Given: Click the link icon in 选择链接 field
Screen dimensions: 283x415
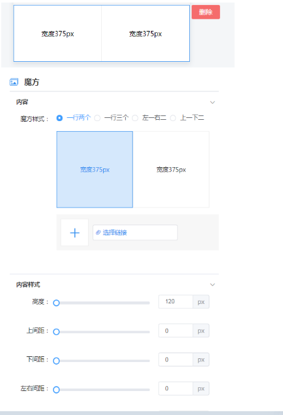Looking at the screenshot, I should (x=98, y=232).
